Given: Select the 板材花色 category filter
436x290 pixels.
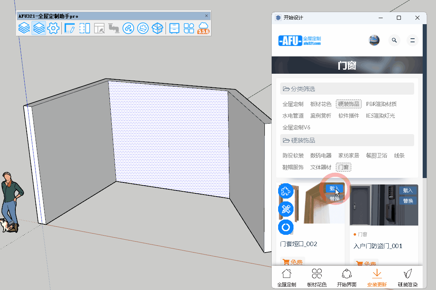Looking at the screenshot, I should pos(321,104).
